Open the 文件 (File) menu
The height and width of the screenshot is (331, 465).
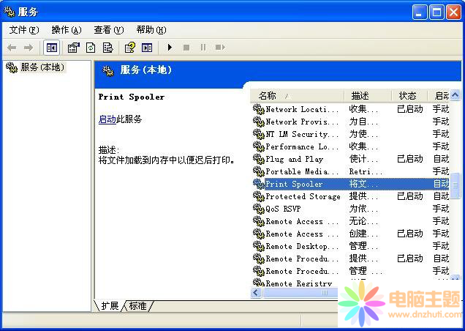point(23,30)
